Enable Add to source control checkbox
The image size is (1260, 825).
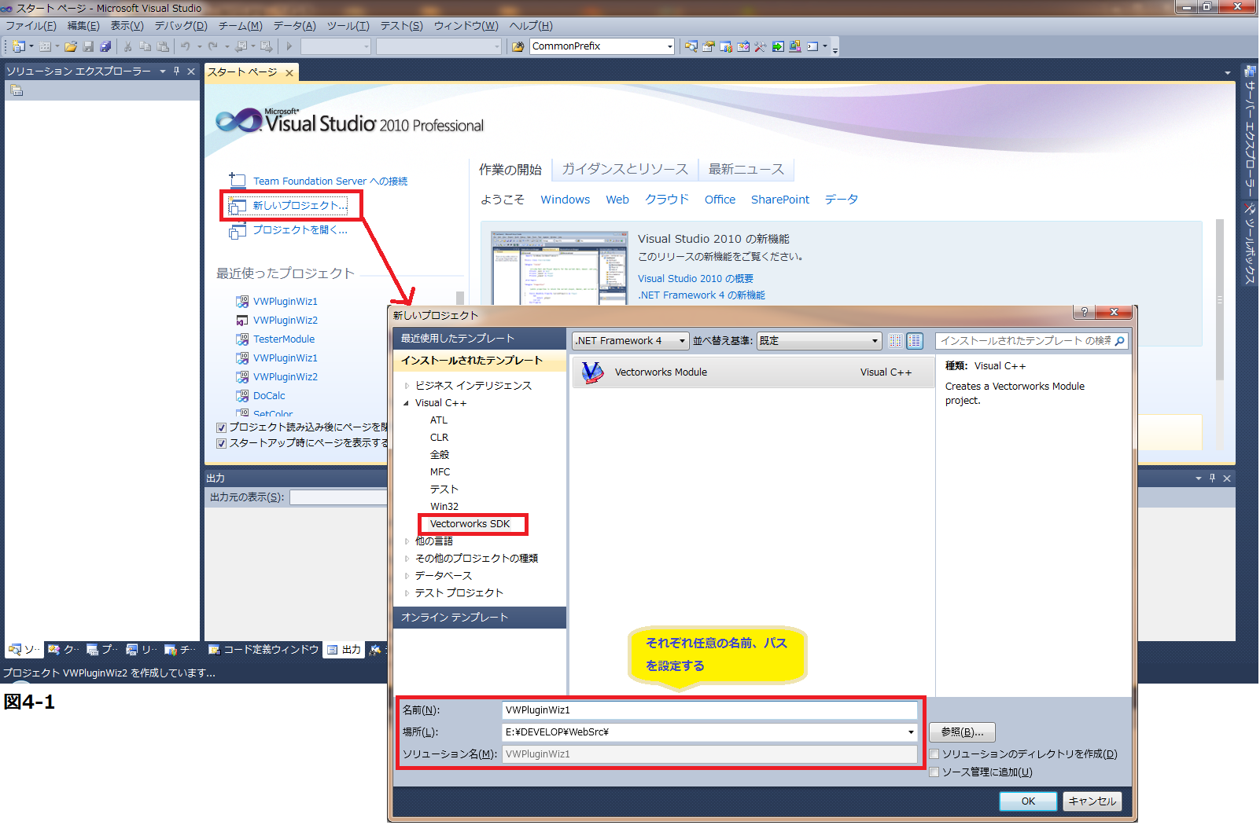934,772
